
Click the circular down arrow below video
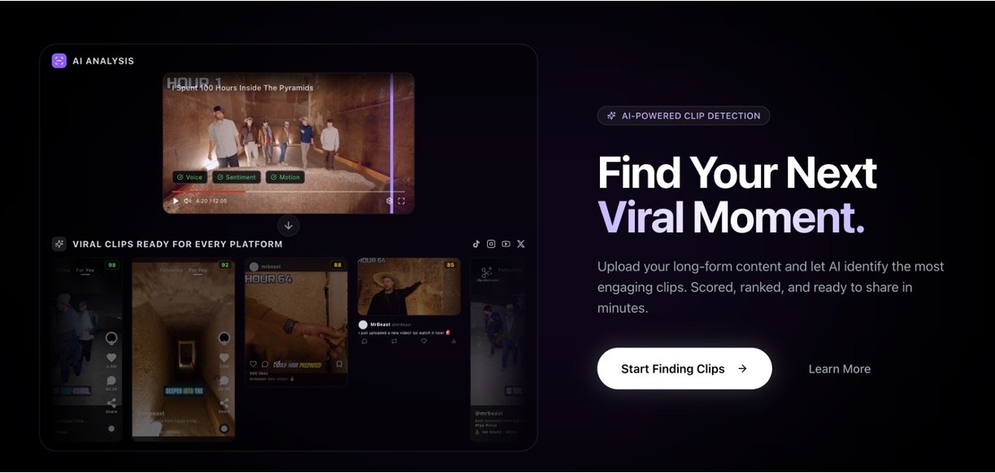(288, 225)
